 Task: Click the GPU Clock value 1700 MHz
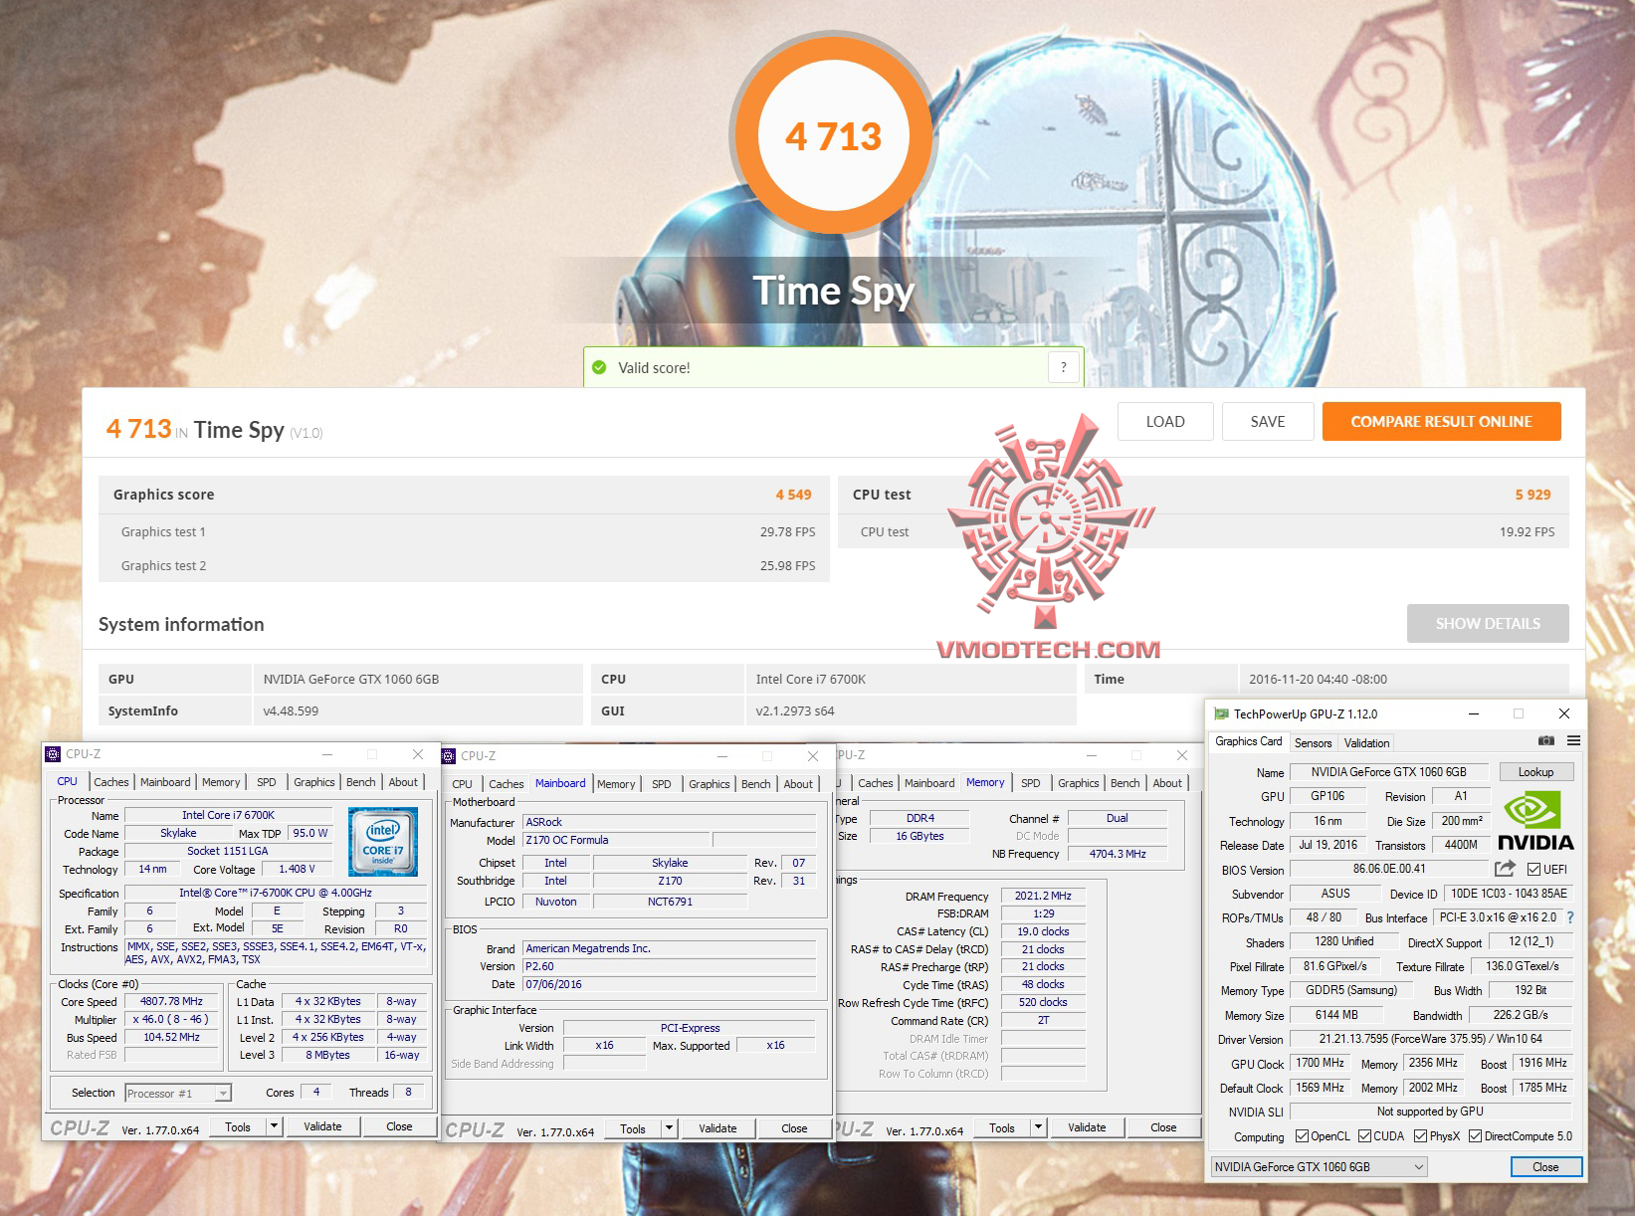pos(1320,1063)
